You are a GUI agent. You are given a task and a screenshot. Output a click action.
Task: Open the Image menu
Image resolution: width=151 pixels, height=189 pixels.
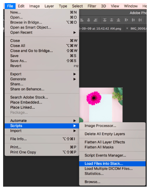pyautogui.click(x=34, y=6)
